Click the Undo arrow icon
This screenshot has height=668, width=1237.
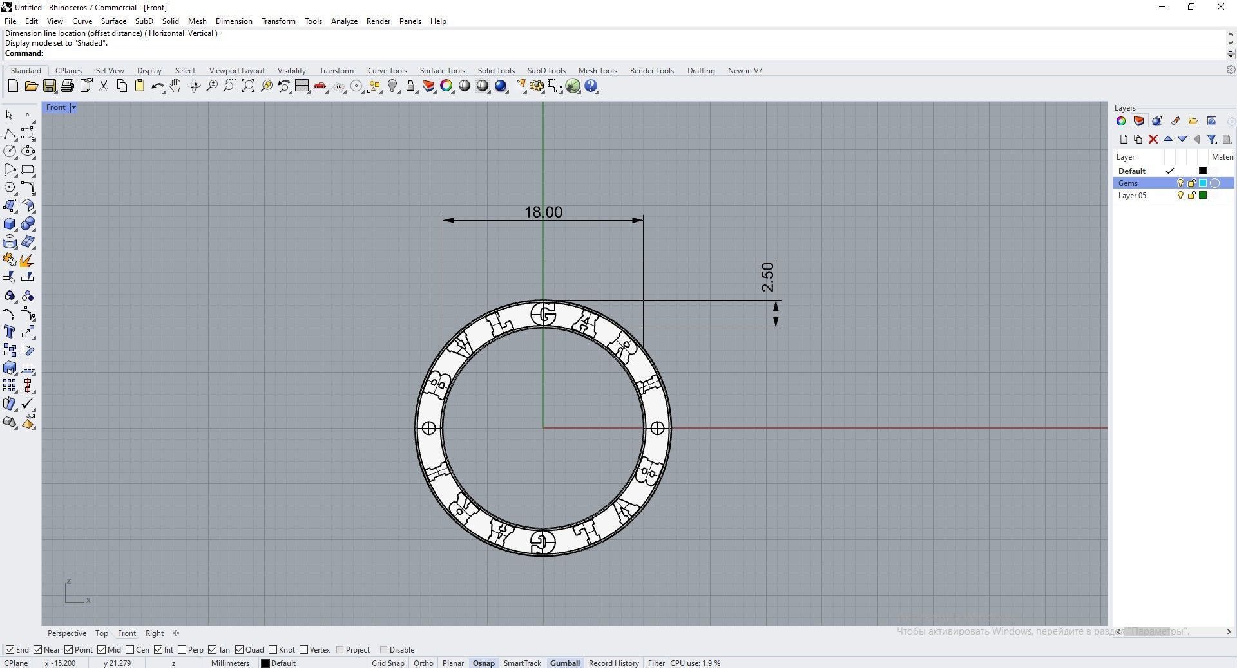tap(157, 86)
